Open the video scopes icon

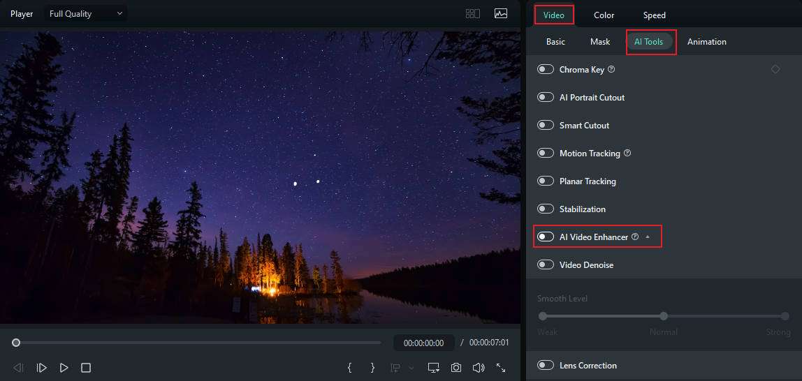(501, 14)
